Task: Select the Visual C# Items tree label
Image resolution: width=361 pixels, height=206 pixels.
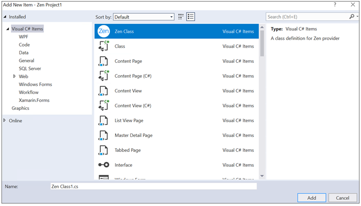Action: tap(28, 29)
